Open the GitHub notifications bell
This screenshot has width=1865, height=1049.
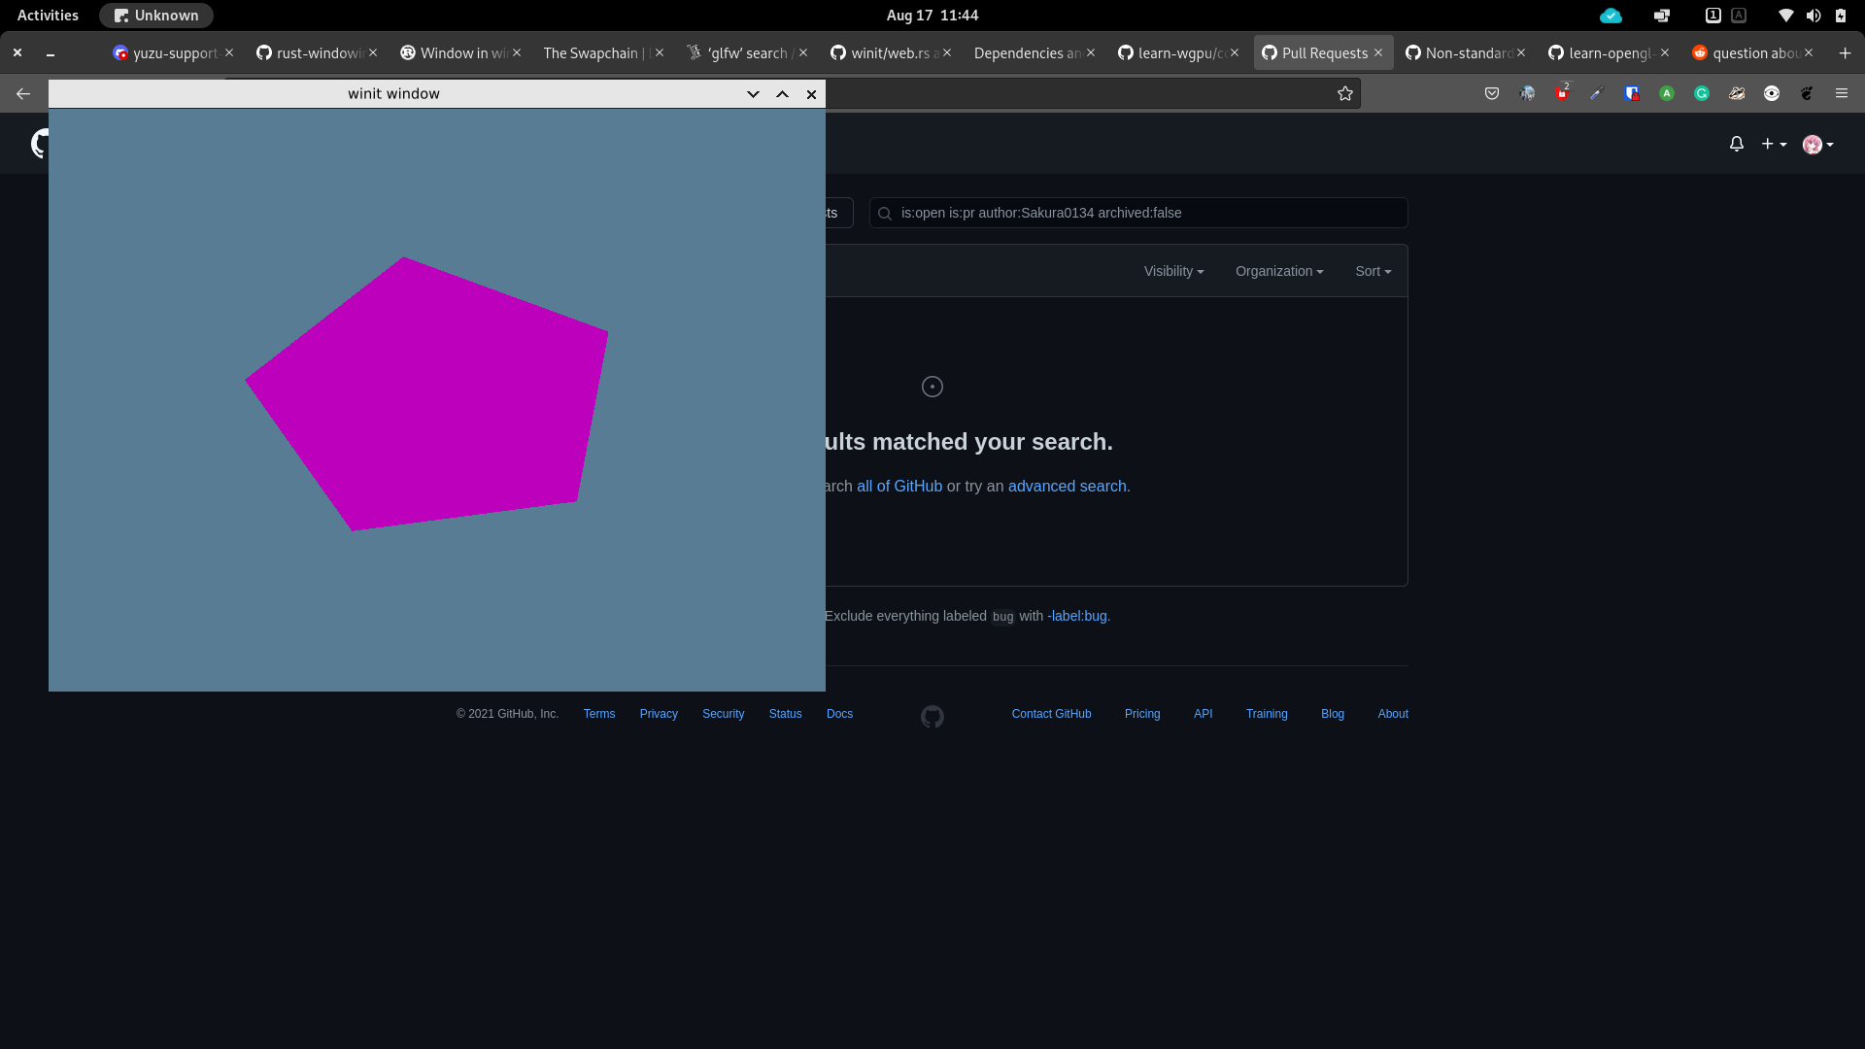pos(1737,144)
